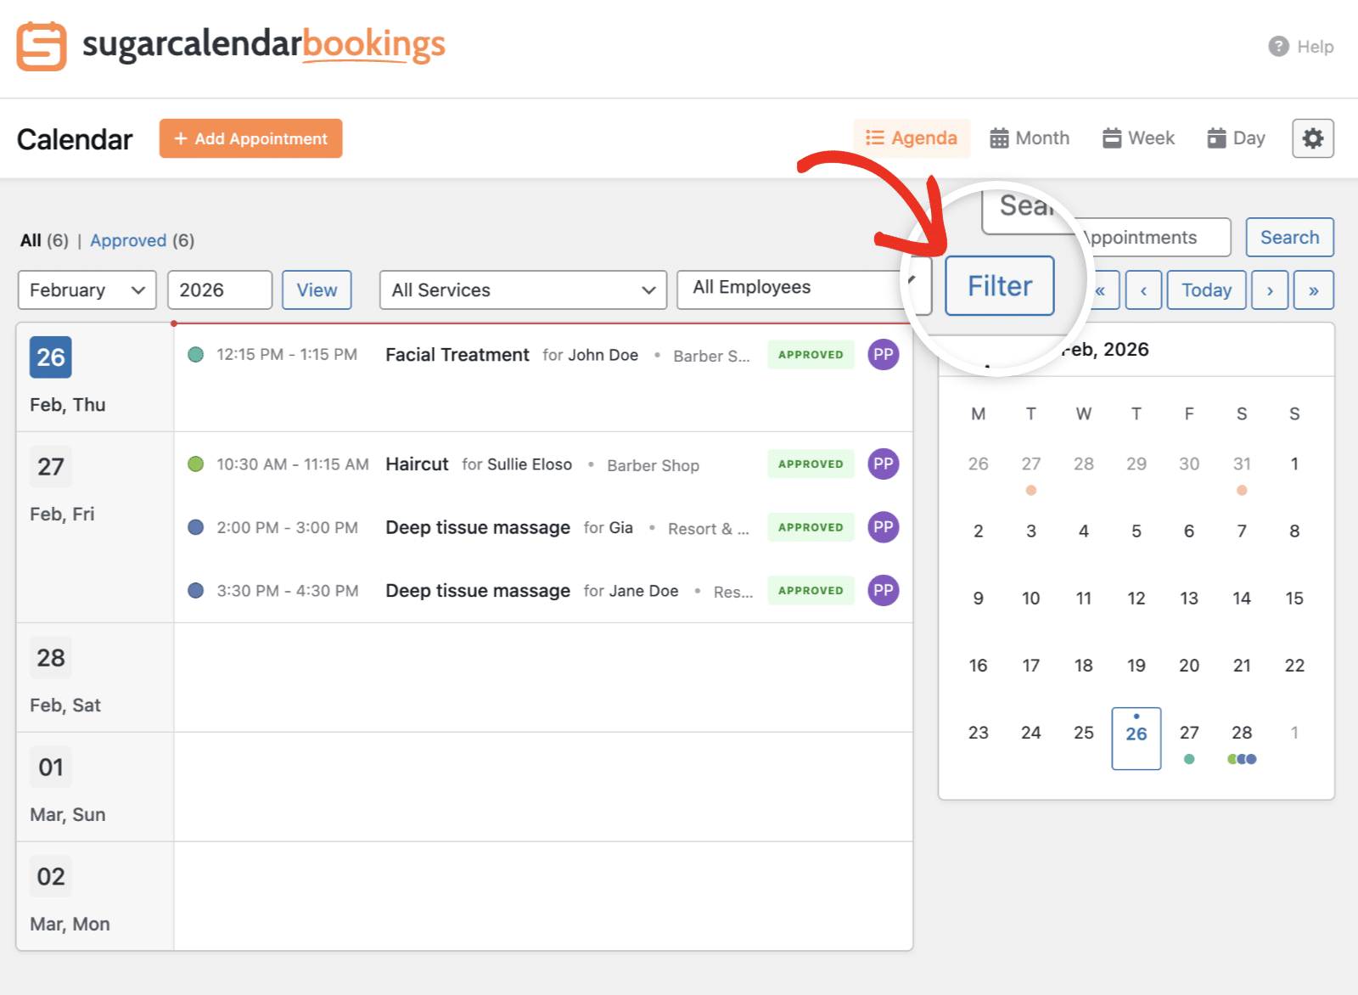The image size is (1358, 995).
Task: Switch to Month view
Action: pos(1029,138)
